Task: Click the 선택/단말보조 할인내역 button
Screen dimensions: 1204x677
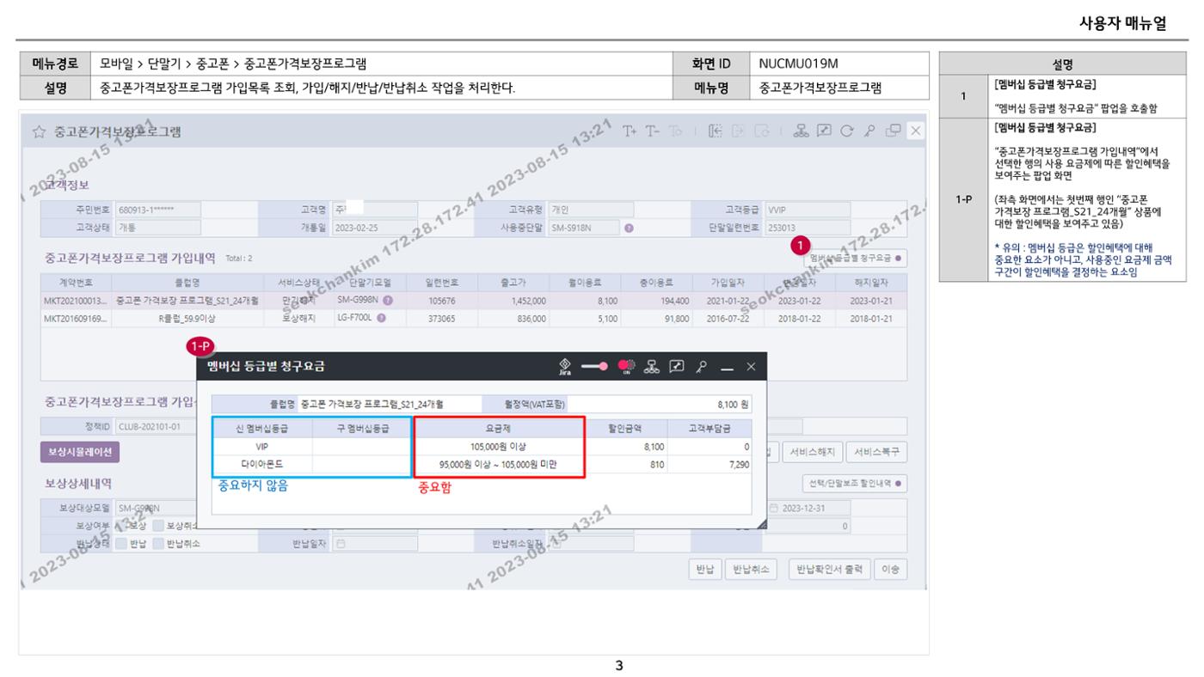Action: [x=855, y=484]
